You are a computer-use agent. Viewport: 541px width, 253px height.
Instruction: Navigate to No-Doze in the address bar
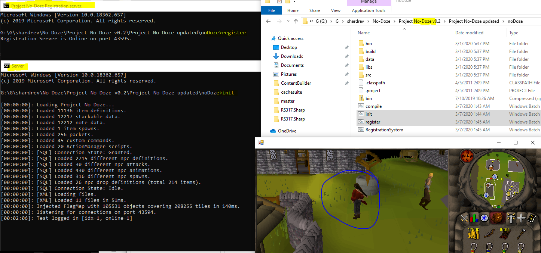tap(381, 21)
